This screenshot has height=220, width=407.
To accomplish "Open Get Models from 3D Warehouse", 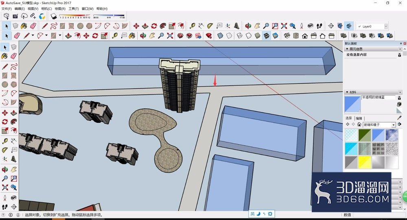I will click(x=7, y=16).
